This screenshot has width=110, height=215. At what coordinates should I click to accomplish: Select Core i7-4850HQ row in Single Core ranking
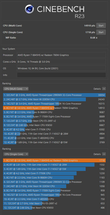[54, 199]
